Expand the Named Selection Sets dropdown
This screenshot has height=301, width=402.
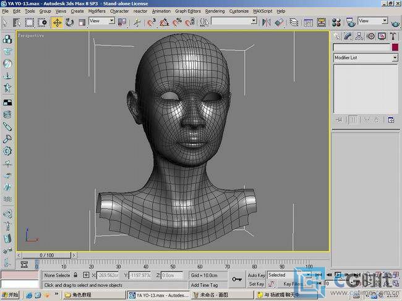point(254,21)
